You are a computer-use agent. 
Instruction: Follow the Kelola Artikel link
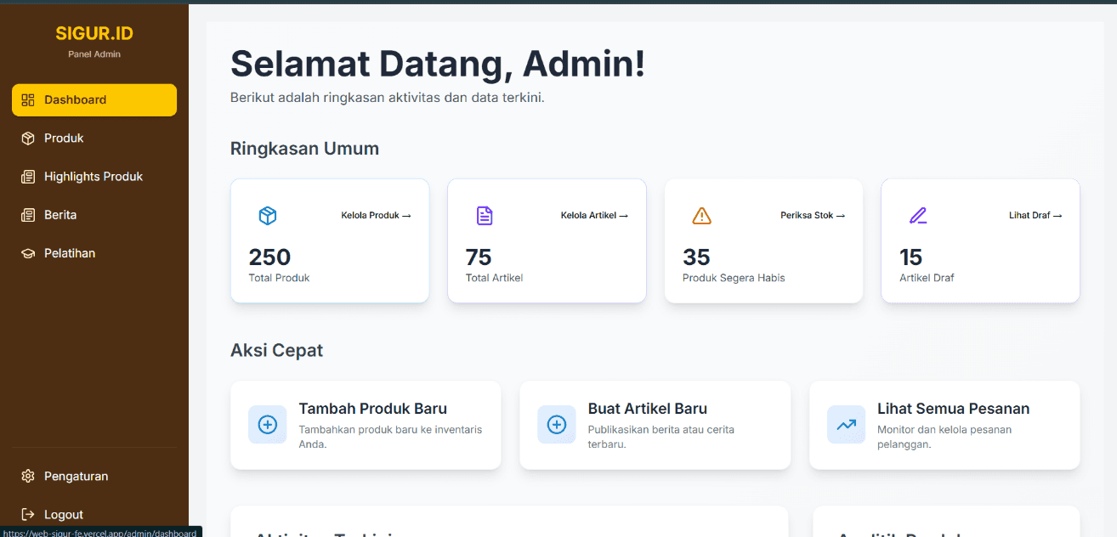pyautogui.click(x=594, y=216)
